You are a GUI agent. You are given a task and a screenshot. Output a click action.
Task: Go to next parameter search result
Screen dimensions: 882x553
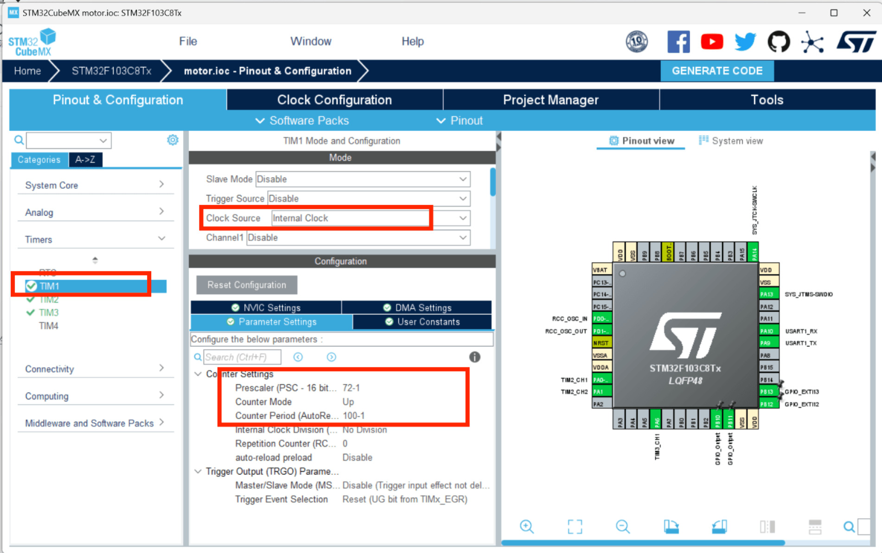point(332,357)
